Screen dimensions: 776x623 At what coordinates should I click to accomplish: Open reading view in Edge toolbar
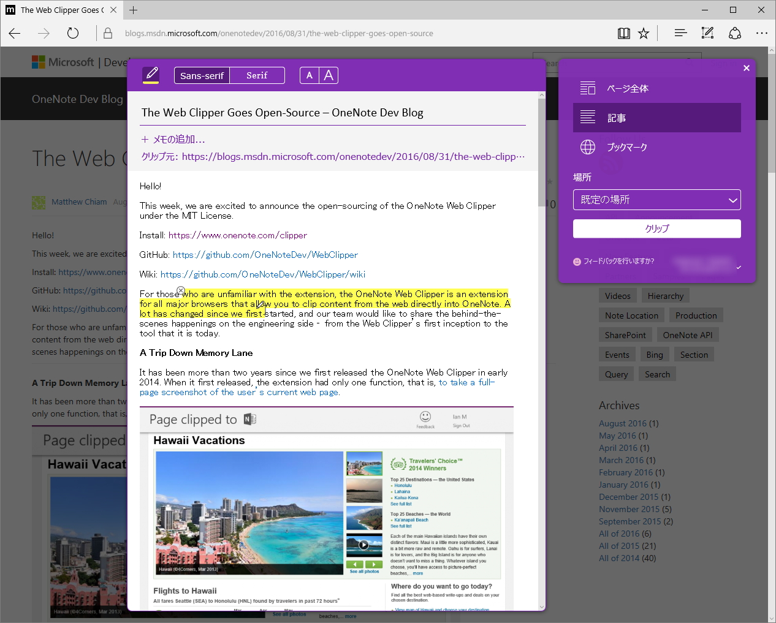623,33
